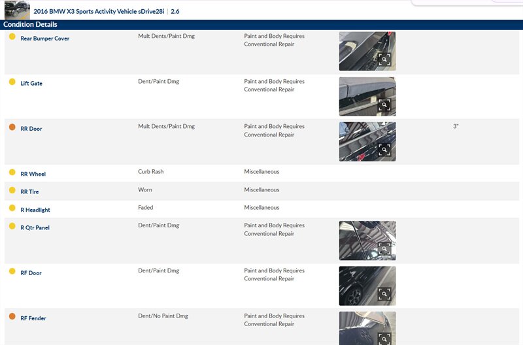Viewport: 523px width, 345px height.
Task: Click orange severity dot beside RR Door
Action: point(12,127)
